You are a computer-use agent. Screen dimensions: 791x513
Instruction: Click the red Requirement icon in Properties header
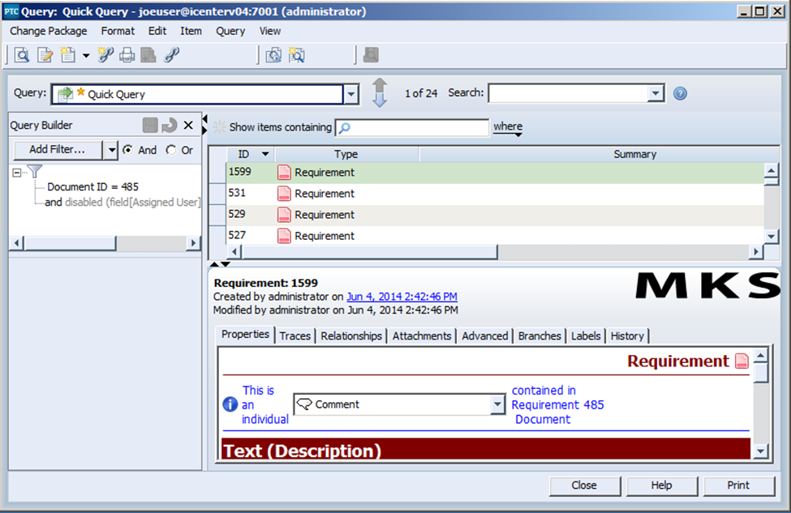point(742,361)
